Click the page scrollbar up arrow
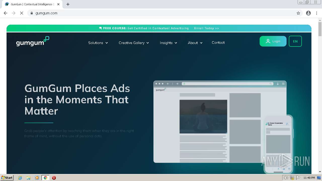The height and width of the screenshot is (181, 322). point(320,20)
